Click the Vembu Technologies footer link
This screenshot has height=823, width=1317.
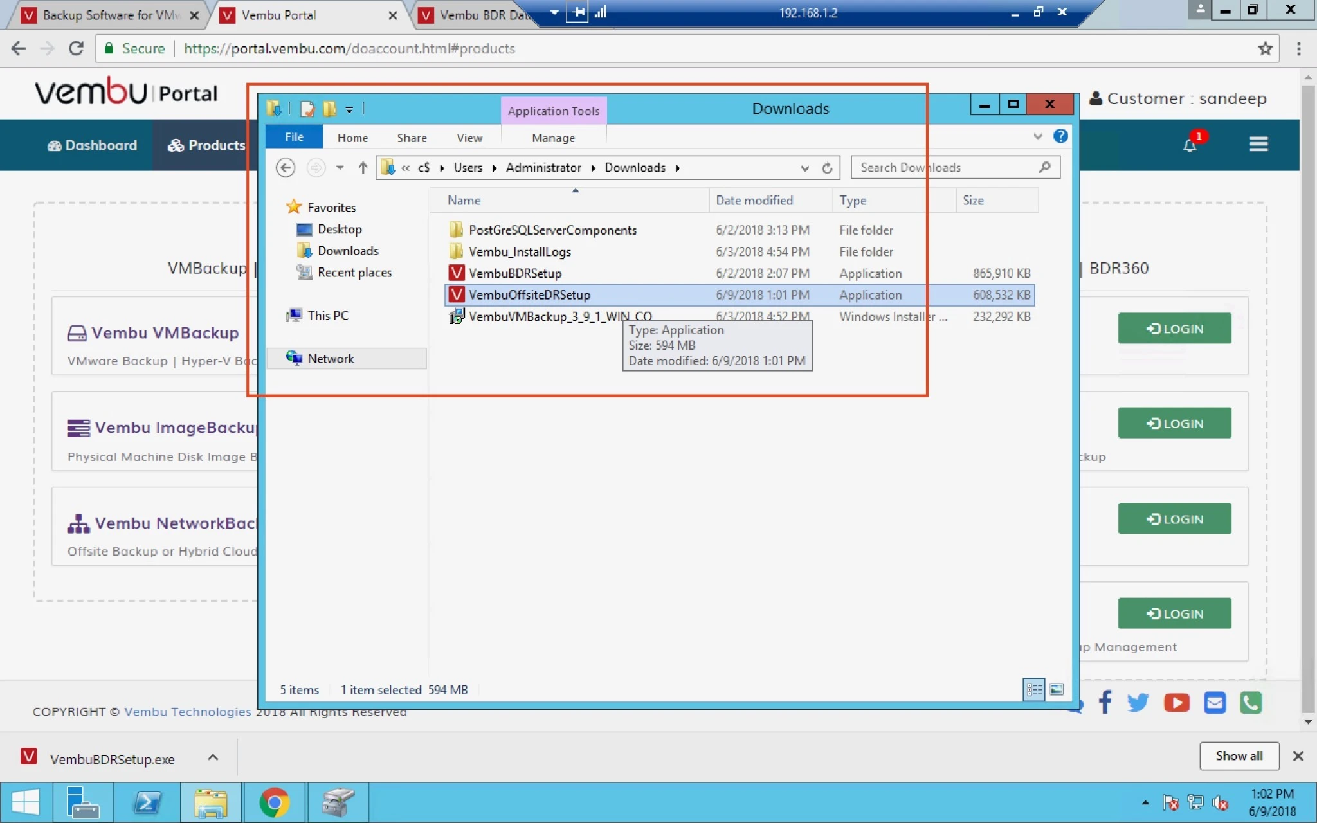coord(188,712)
